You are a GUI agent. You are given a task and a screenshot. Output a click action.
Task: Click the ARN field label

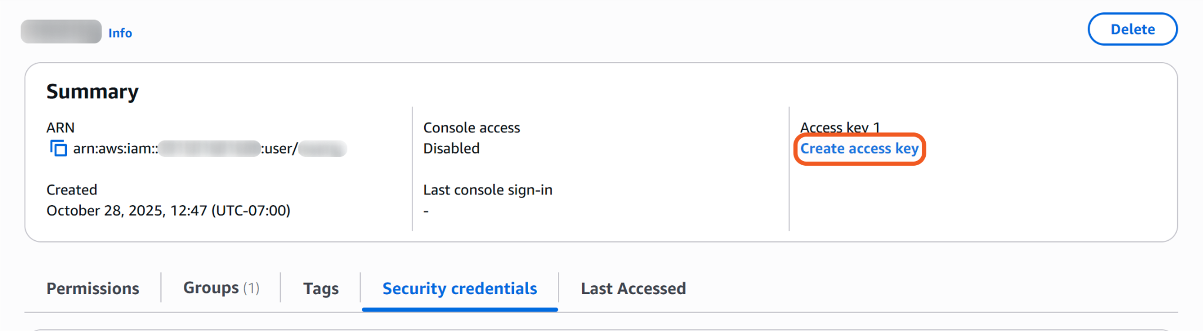[61, 128]
